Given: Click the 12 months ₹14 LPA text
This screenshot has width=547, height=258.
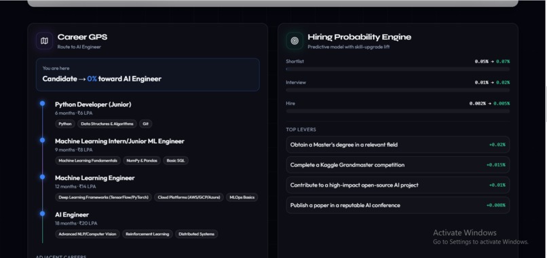Looking at the screenshot, I should coord(75,187).
